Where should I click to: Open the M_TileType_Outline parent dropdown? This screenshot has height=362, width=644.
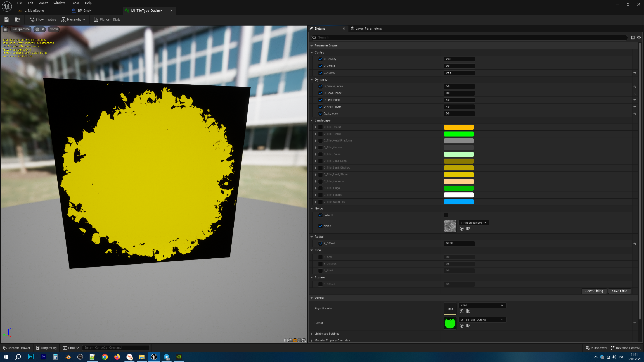482,320
